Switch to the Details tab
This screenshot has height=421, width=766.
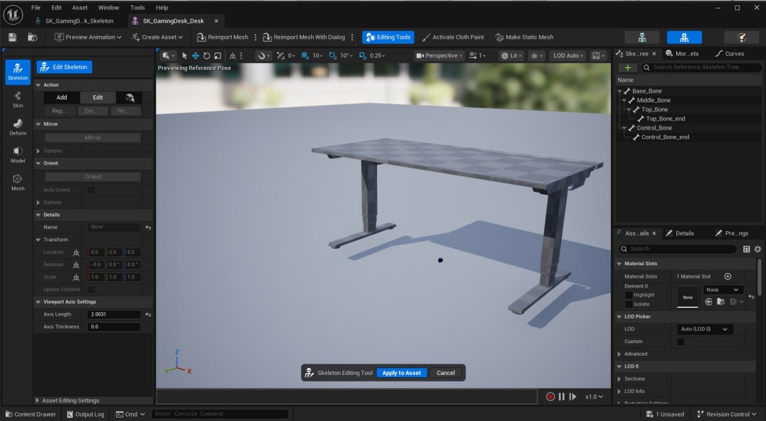click(684, 233)
